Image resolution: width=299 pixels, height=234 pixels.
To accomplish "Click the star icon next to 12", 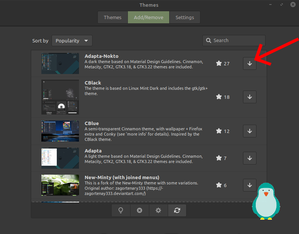I will pos(219,131).
